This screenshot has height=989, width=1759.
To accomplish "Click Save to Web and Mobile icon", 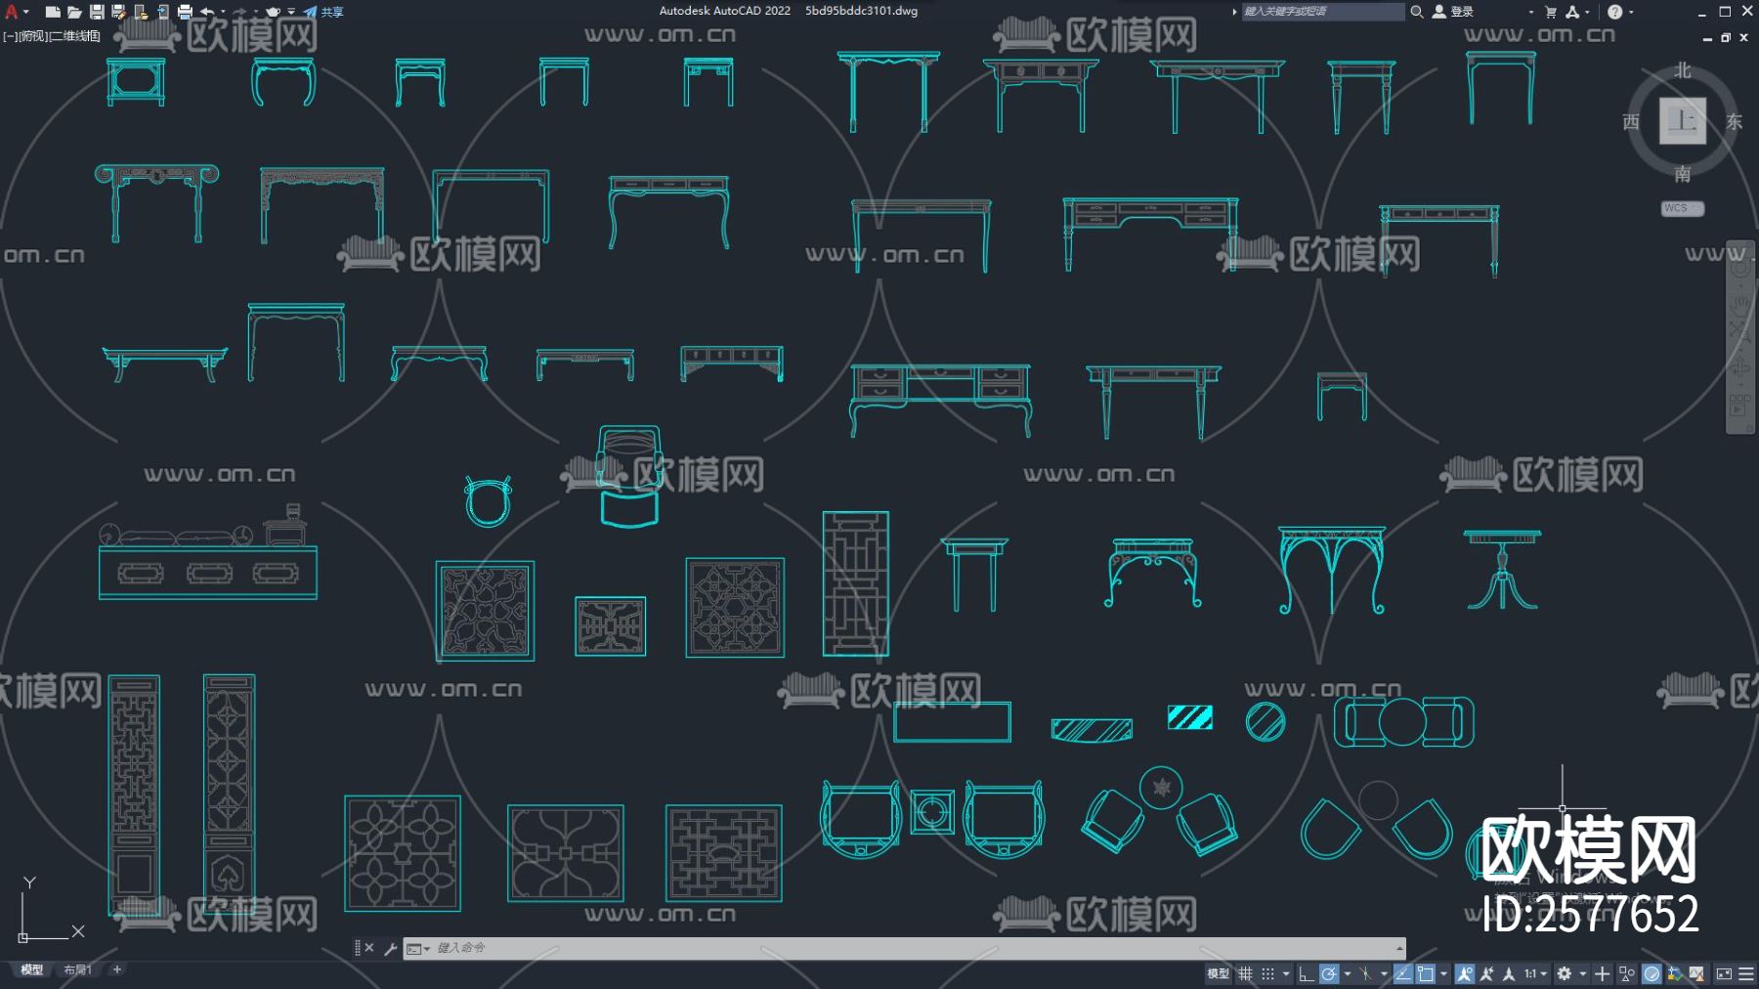I will (x=162, y=12).
